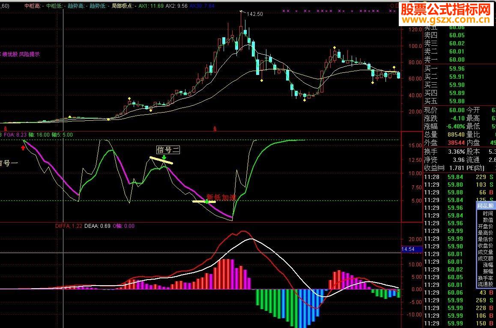
Task: Click the red S marker below the price peak
Action: 215,129
